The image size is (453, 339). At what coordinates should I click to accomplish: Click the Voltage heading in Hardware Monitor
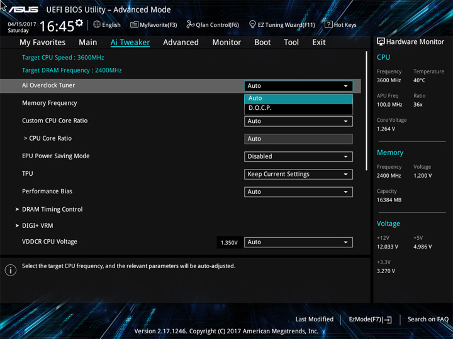[388, 223]
